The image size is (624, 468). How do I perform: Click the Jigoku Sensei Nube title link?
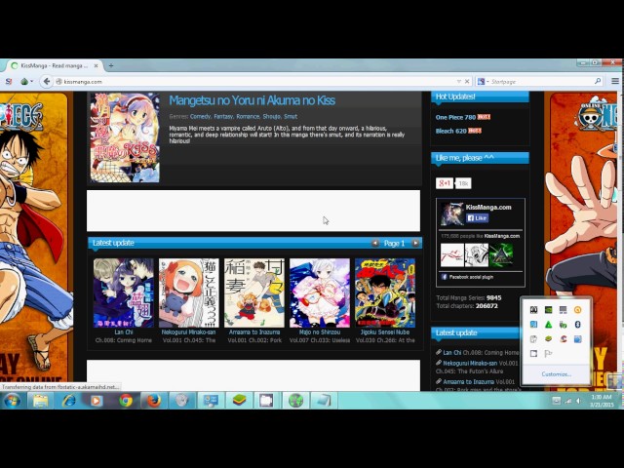[385, 331]
